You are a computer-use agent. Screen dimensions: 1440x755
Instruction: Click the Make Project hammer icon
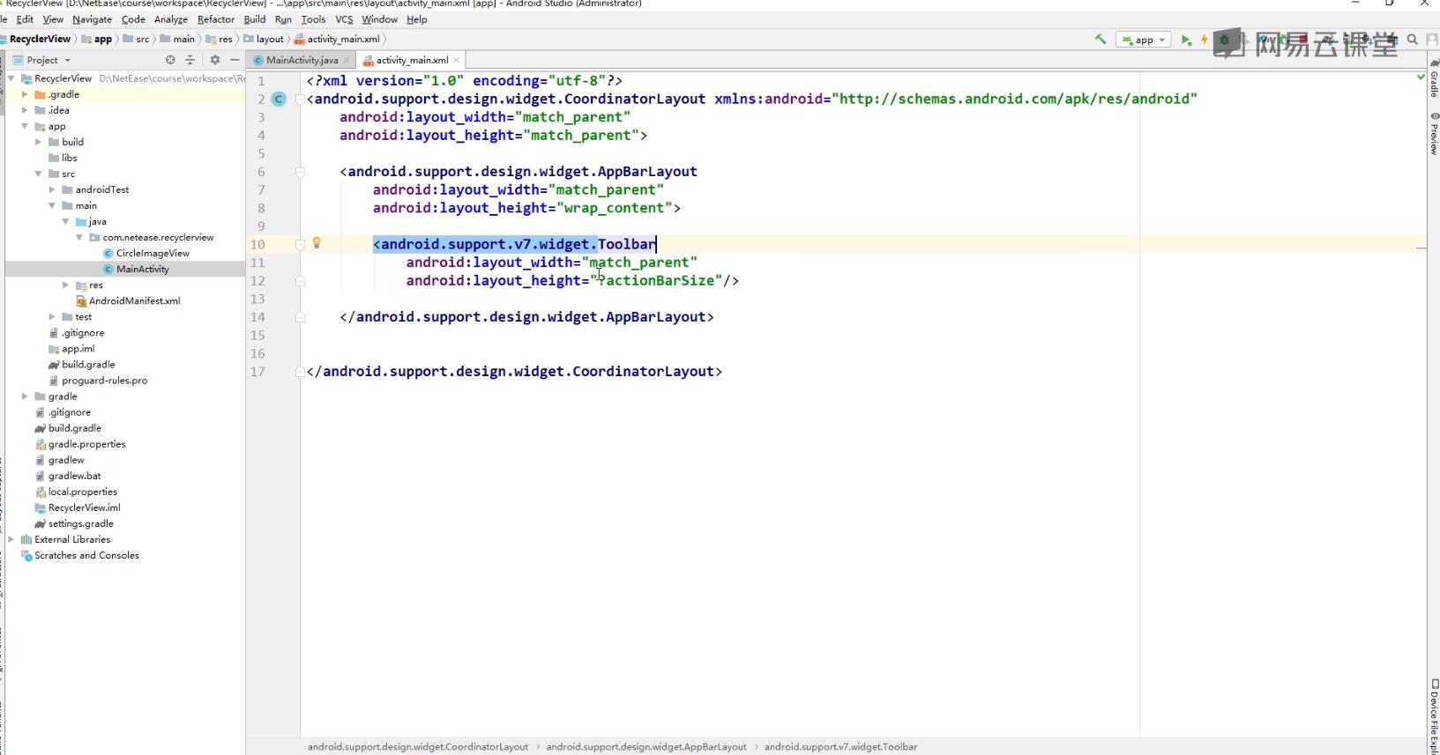click(1101, 39)
